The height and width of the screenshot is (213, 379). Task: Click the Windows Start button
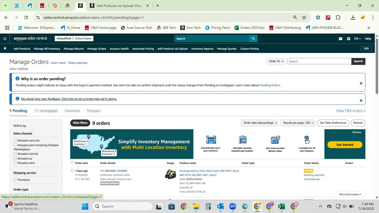click(x=85, y=206)
